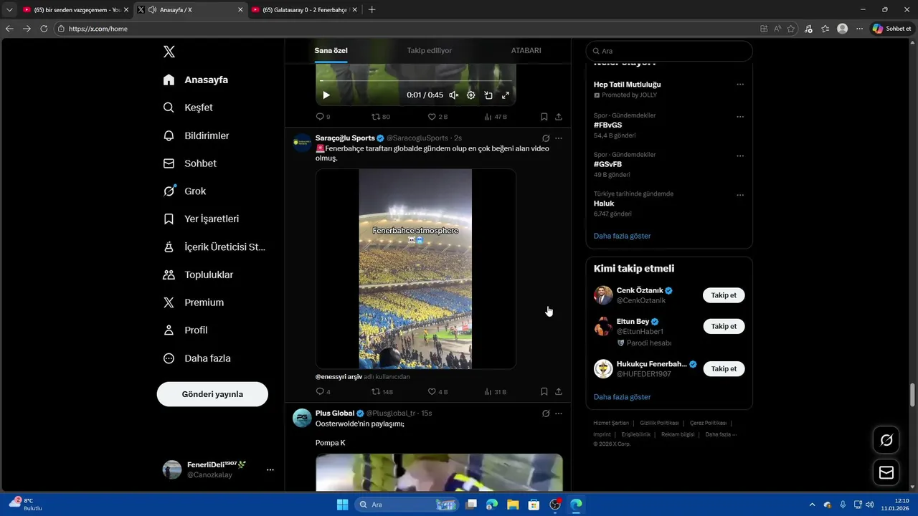Open Hep Tatil Mutluluğu promoted trend
Screen dimensions: 918x516
tap(628, 85)
